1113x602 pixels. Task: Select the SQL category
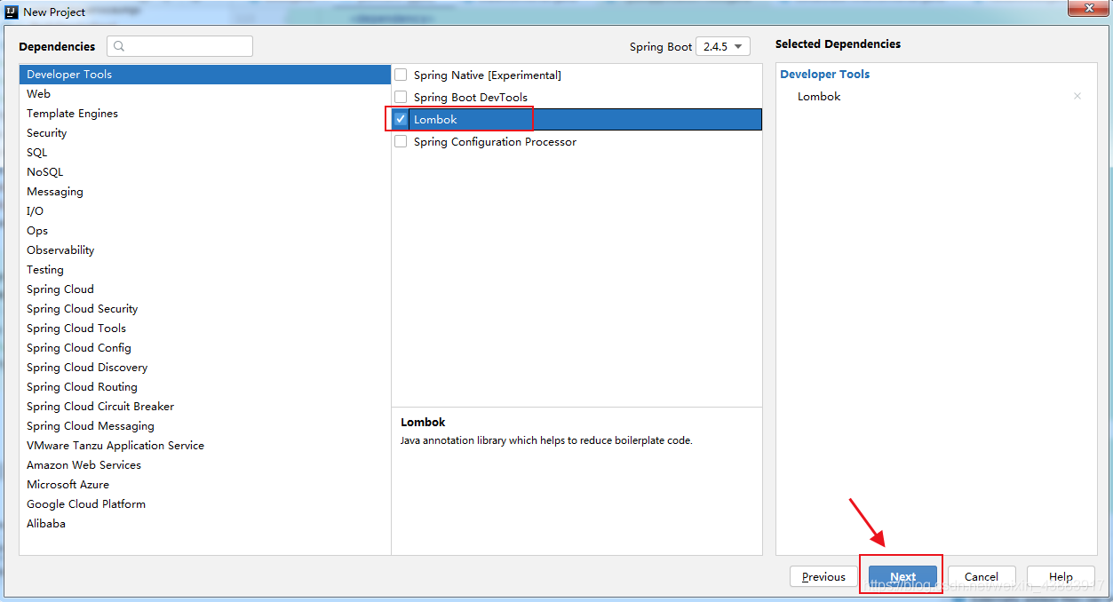[x=204, y=153]
